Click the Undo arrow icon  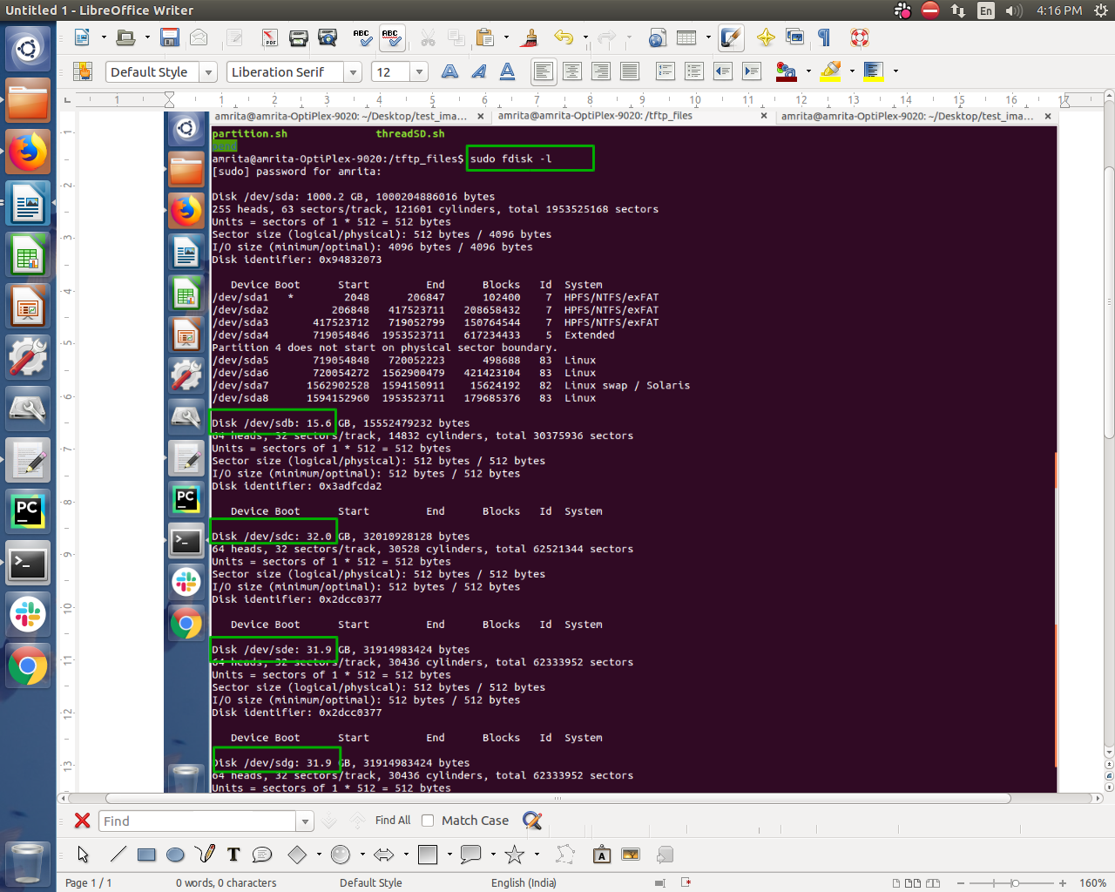coord(564,37)
